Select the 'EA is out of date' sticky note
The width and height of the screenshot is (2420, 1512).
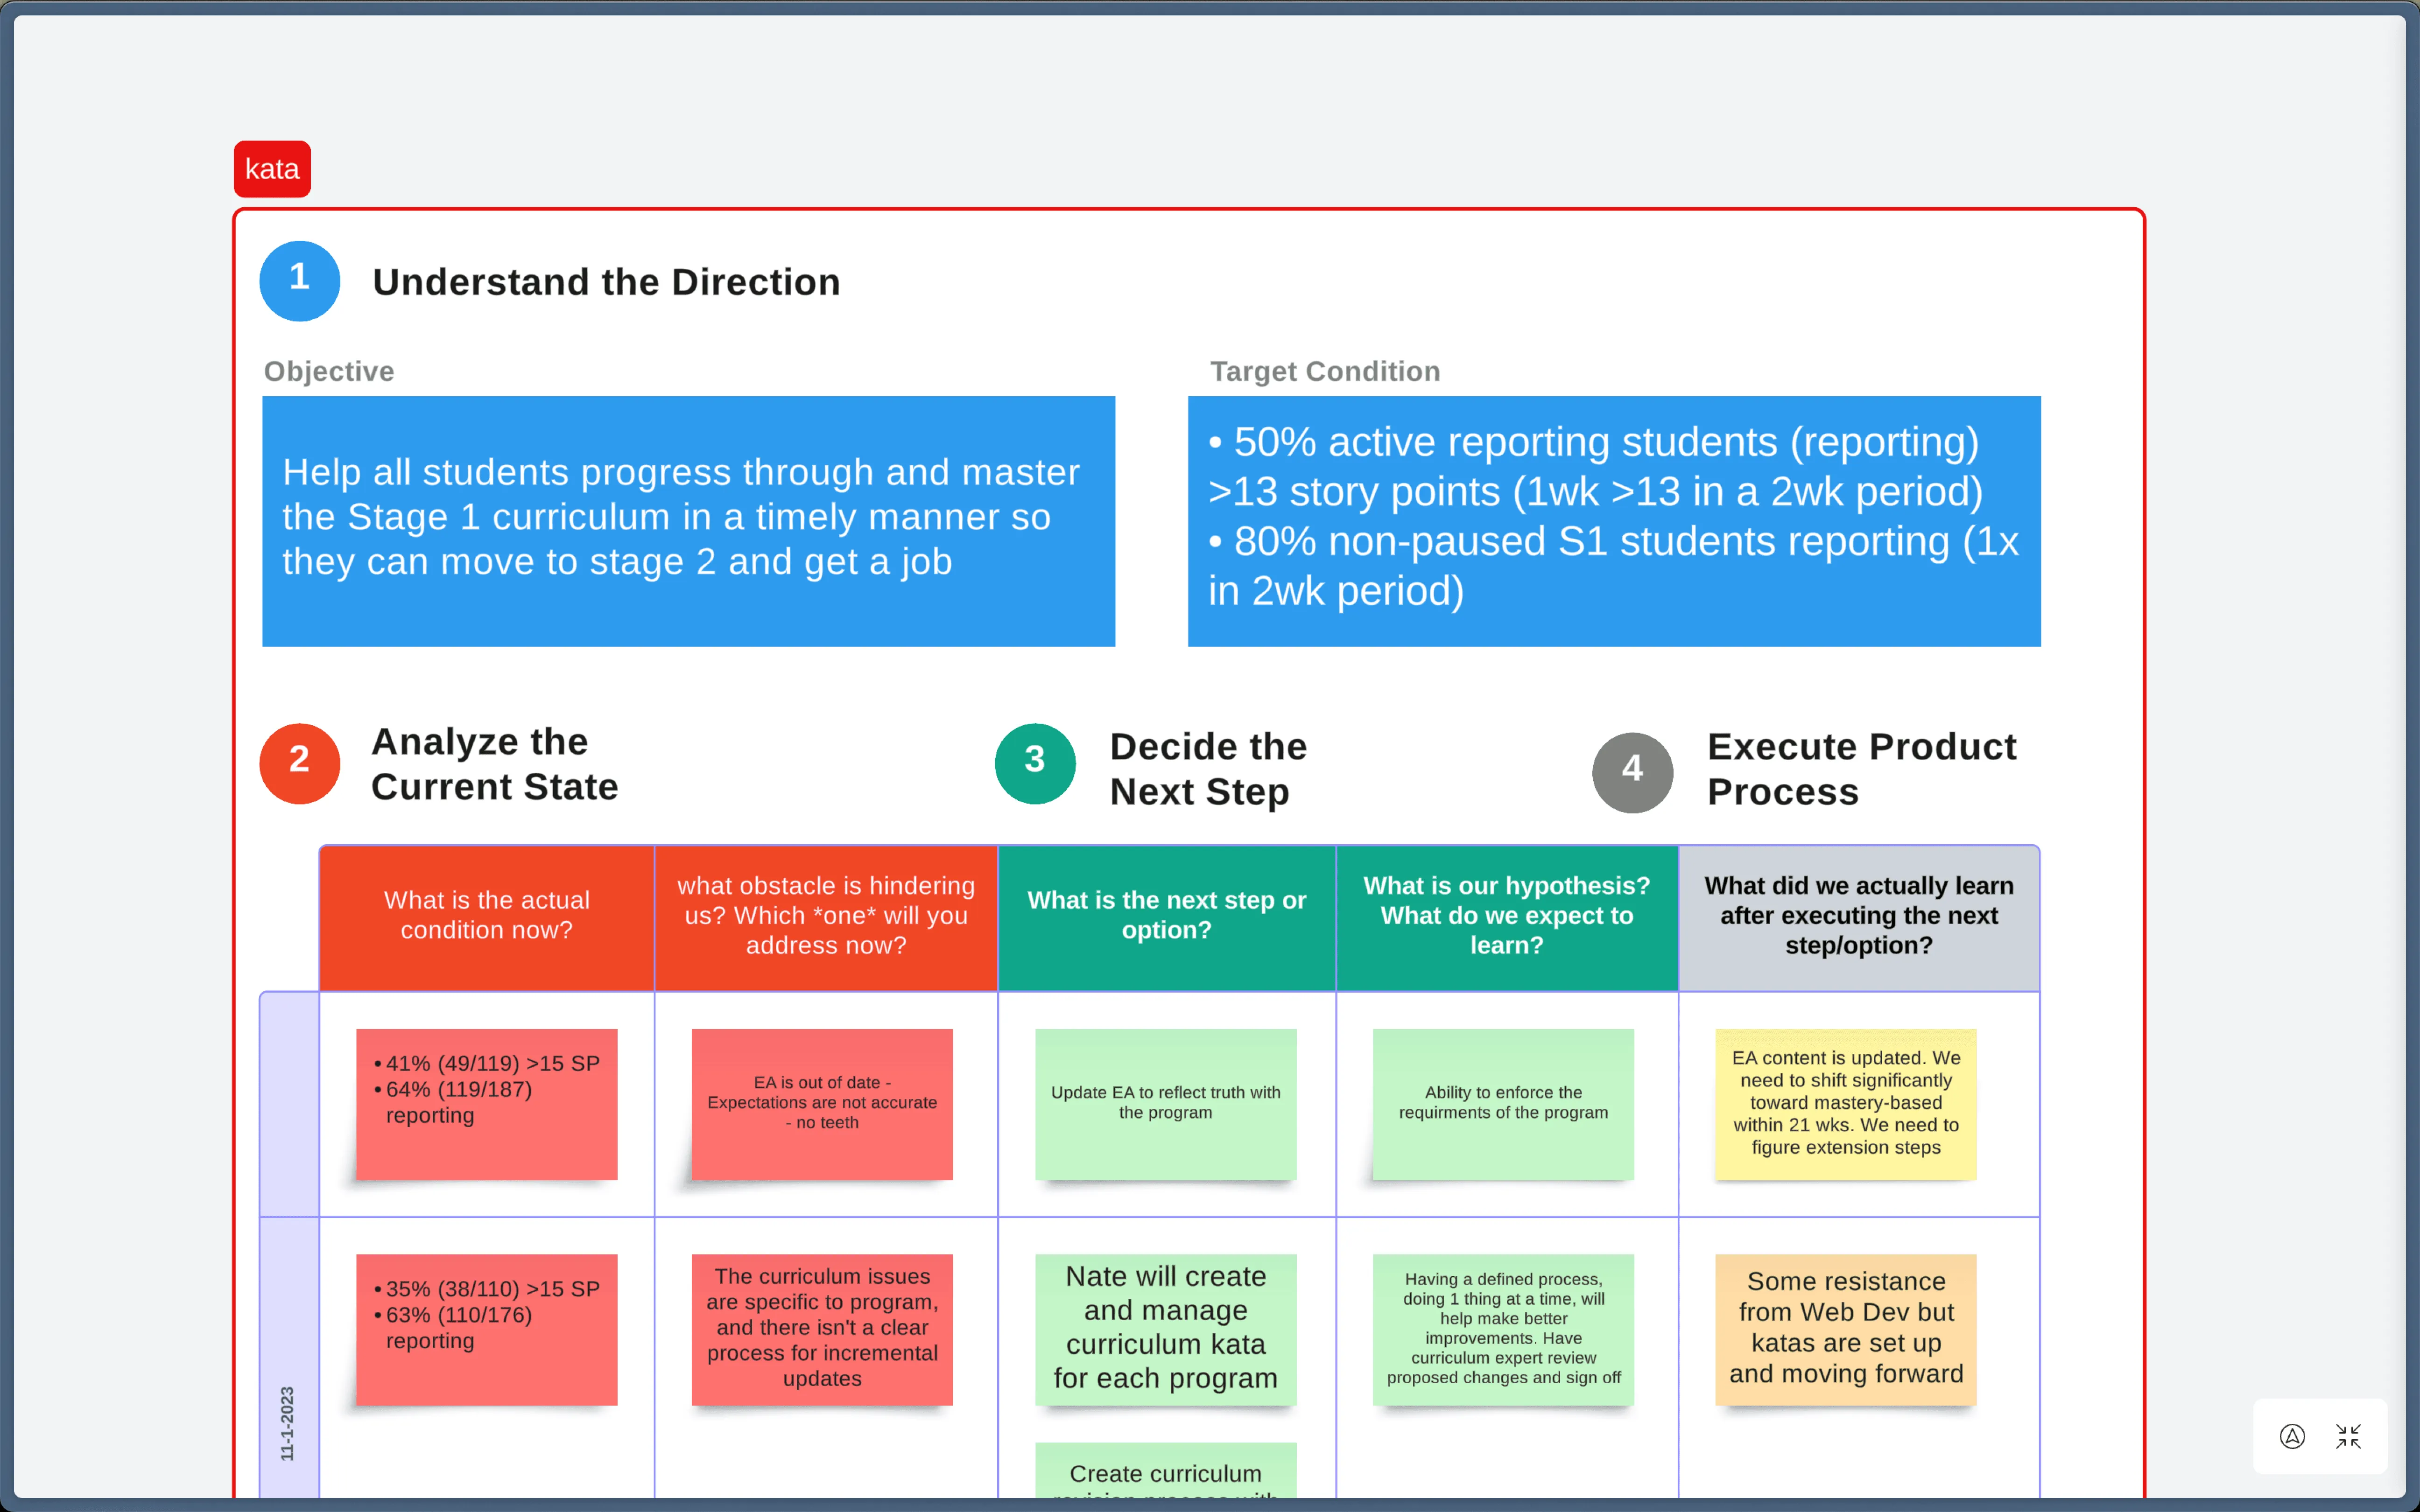[822, 1104]
